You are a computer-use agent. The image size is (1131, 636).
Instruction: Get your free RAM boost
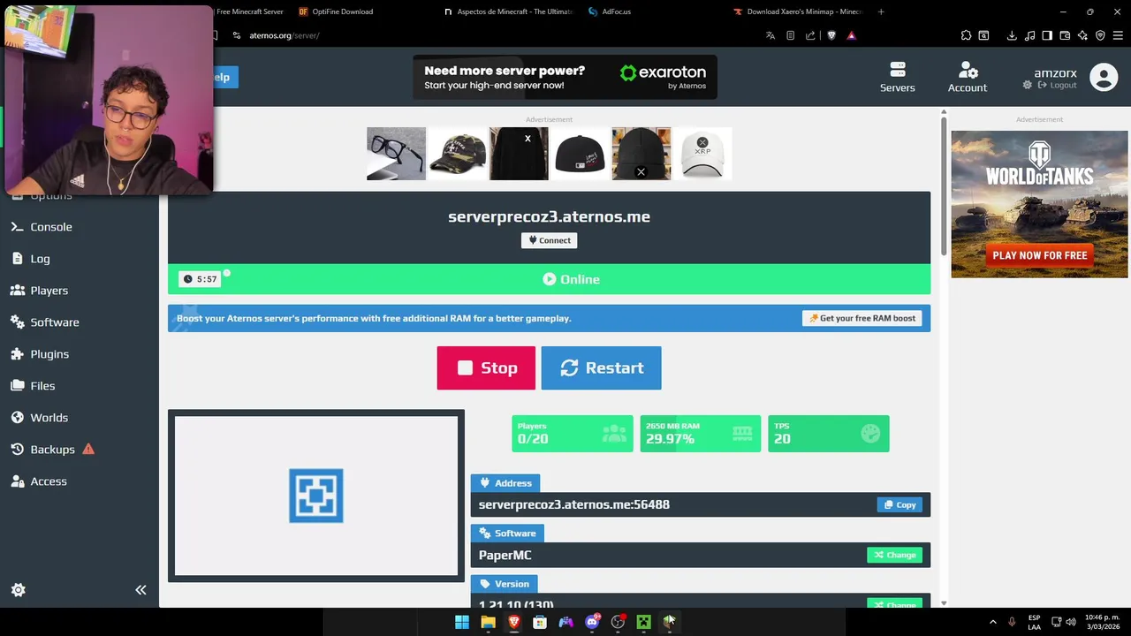[862, 318]
